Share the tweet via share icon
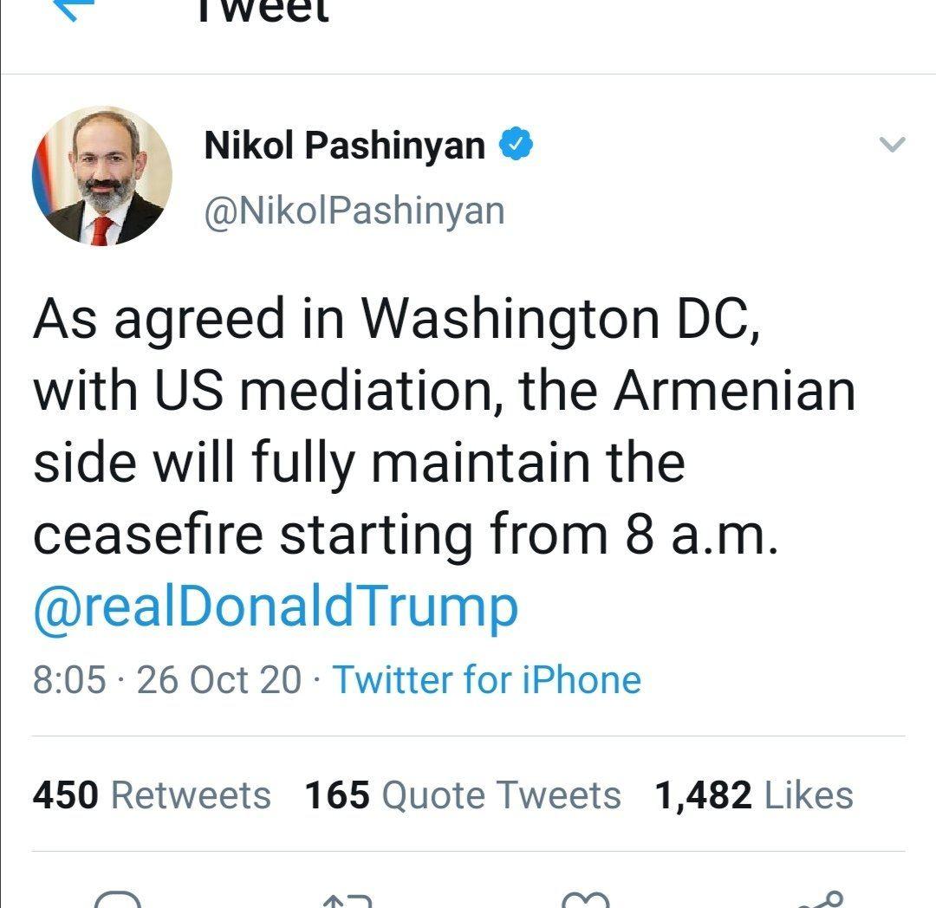Viewport: 936px width, 908px height. point(819,899)
